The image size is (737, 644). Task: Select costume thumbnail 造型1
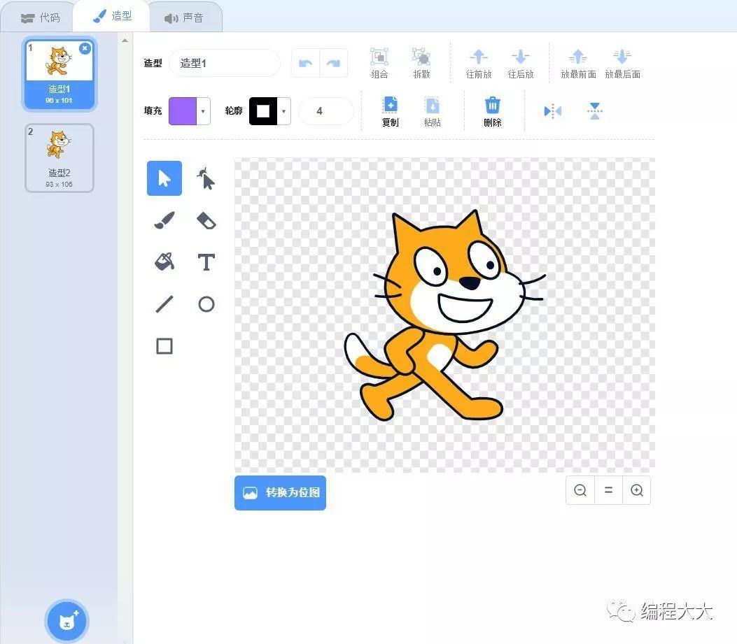pyautogui.click(x=59, y=74)
